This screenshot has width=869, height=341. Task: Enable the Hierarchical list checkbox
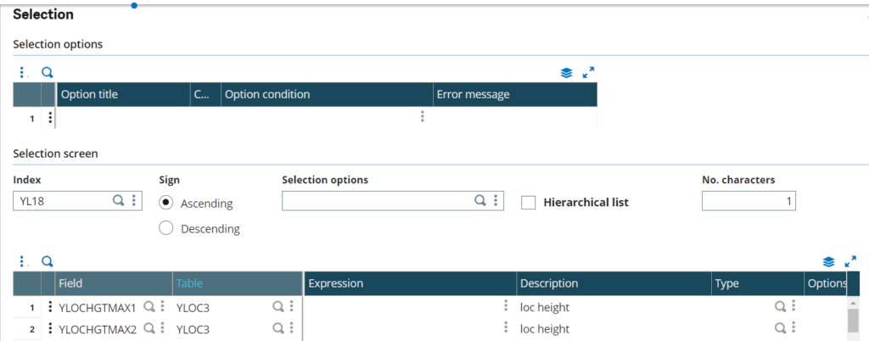(x=529, y=203)
